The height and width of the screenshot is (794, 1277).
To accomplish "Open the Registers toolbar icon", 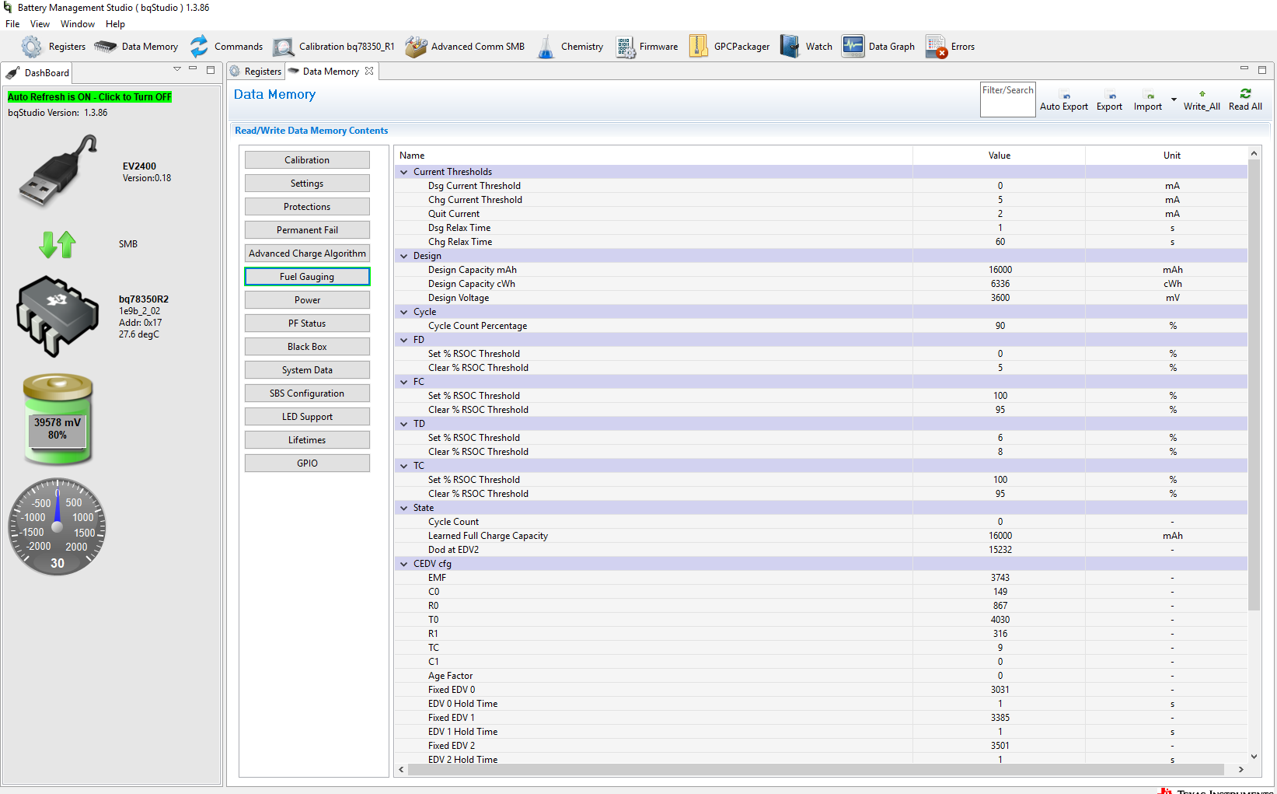I will [x=31, y=47].
